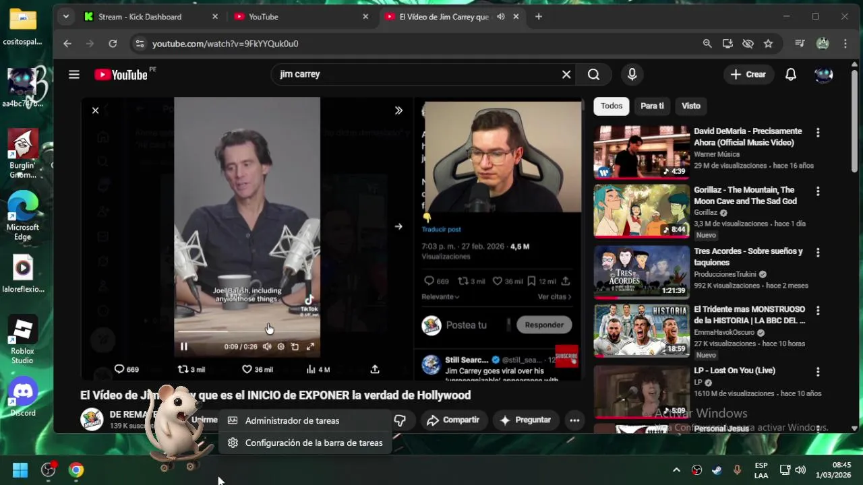Switch ESP LAA input language
The width and height of the screenshot is (863, 485).
(761, 470)
